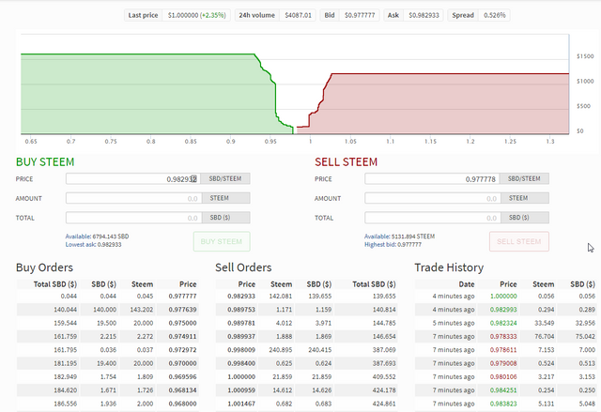Click trade history price 0.980106
601x412 pixels.
[x=503, y=376]
